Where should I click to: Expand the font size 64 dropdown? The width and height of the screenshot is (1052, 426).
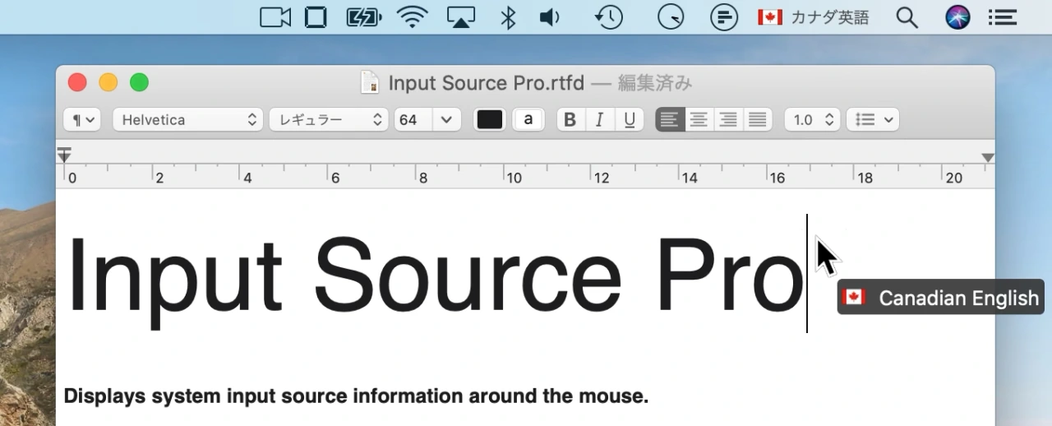[446, 120]
